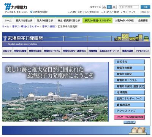Open 発電所のトラブル in the station submenu bar
This screenshot has height=137, width=152.
[x=52, y=51]
